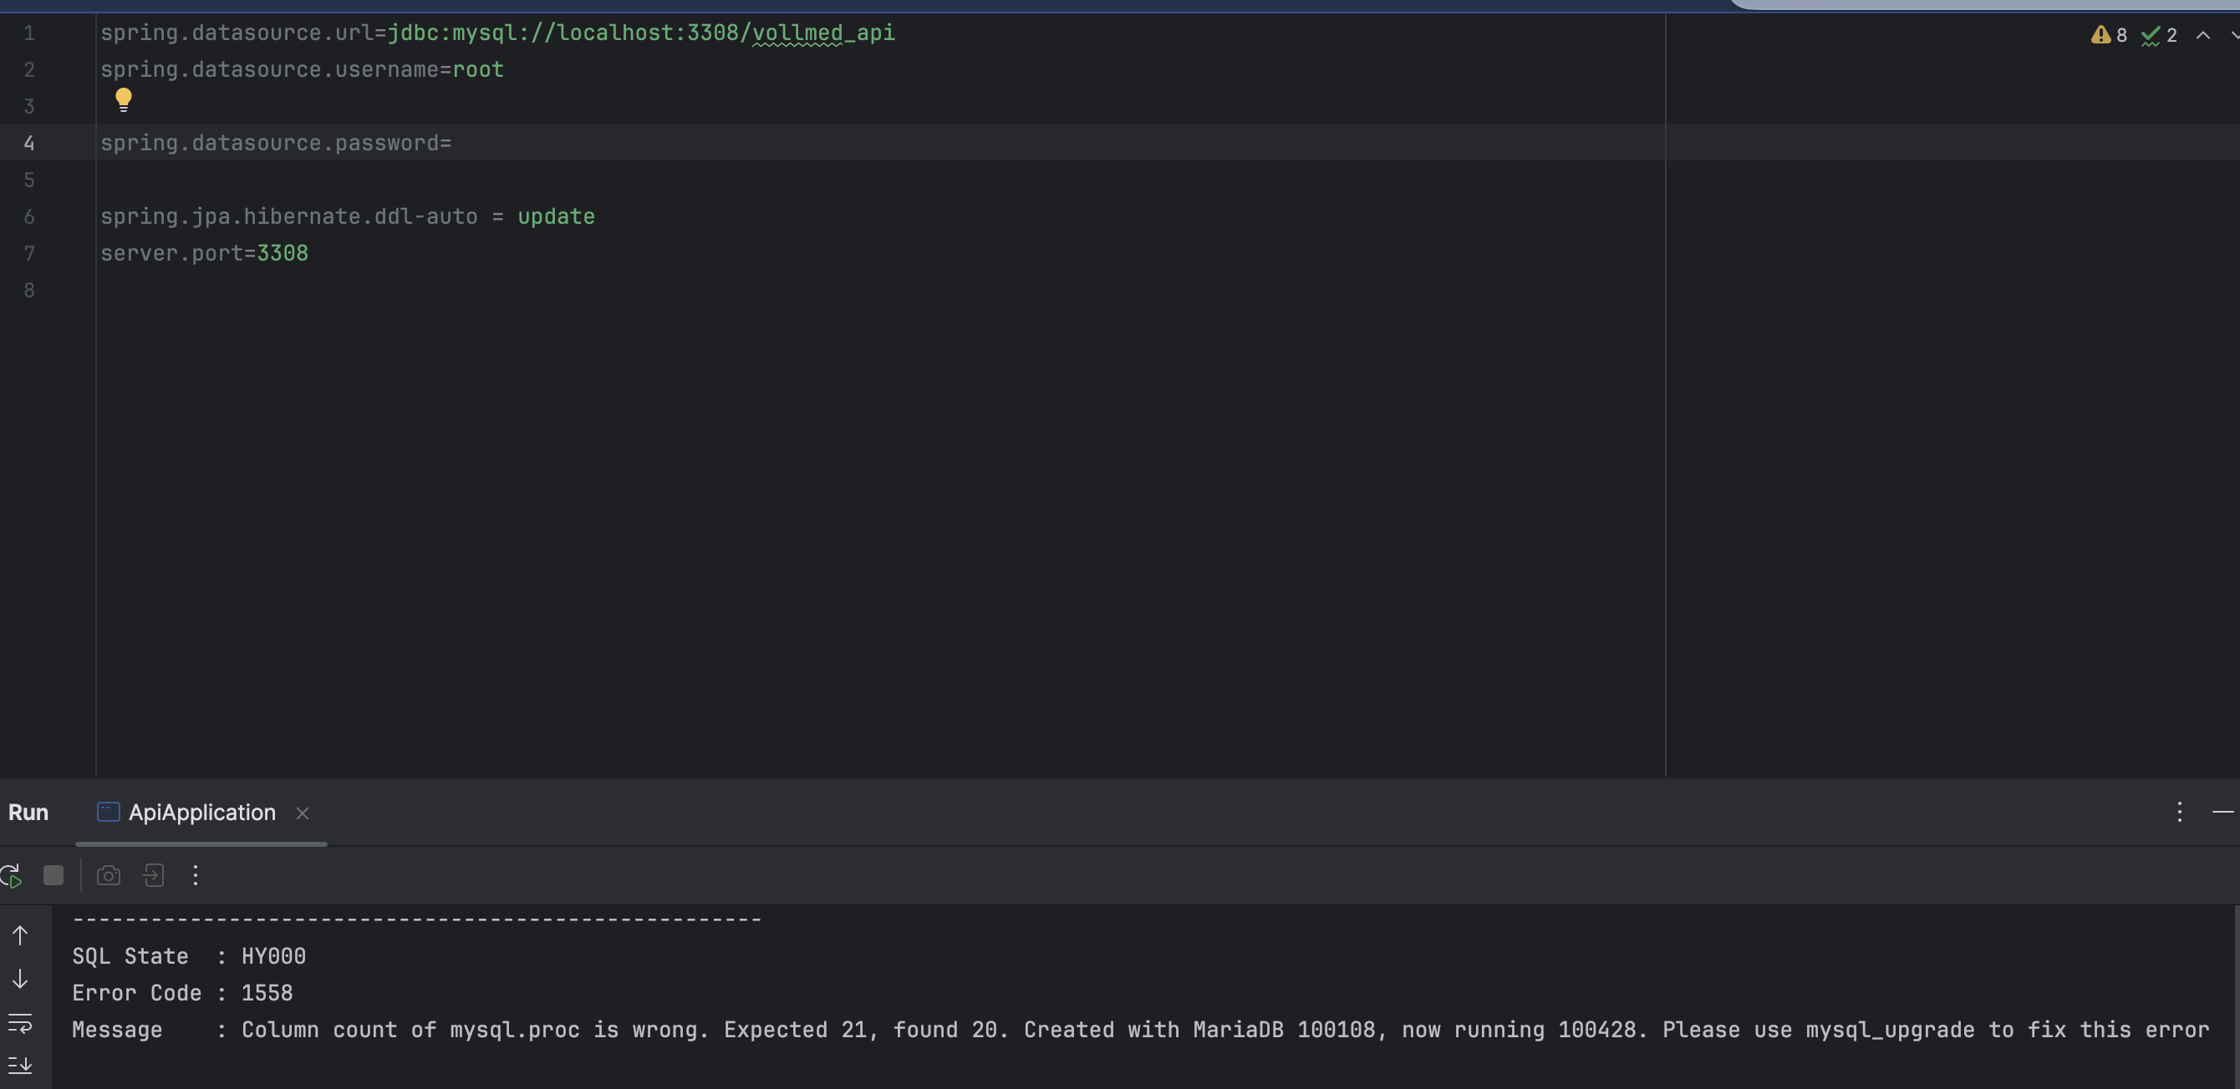The width and height of the screenshot is (2240, 1089).
Task: Click the Error Code 1558 line
Action: click(x=182, y=992)
